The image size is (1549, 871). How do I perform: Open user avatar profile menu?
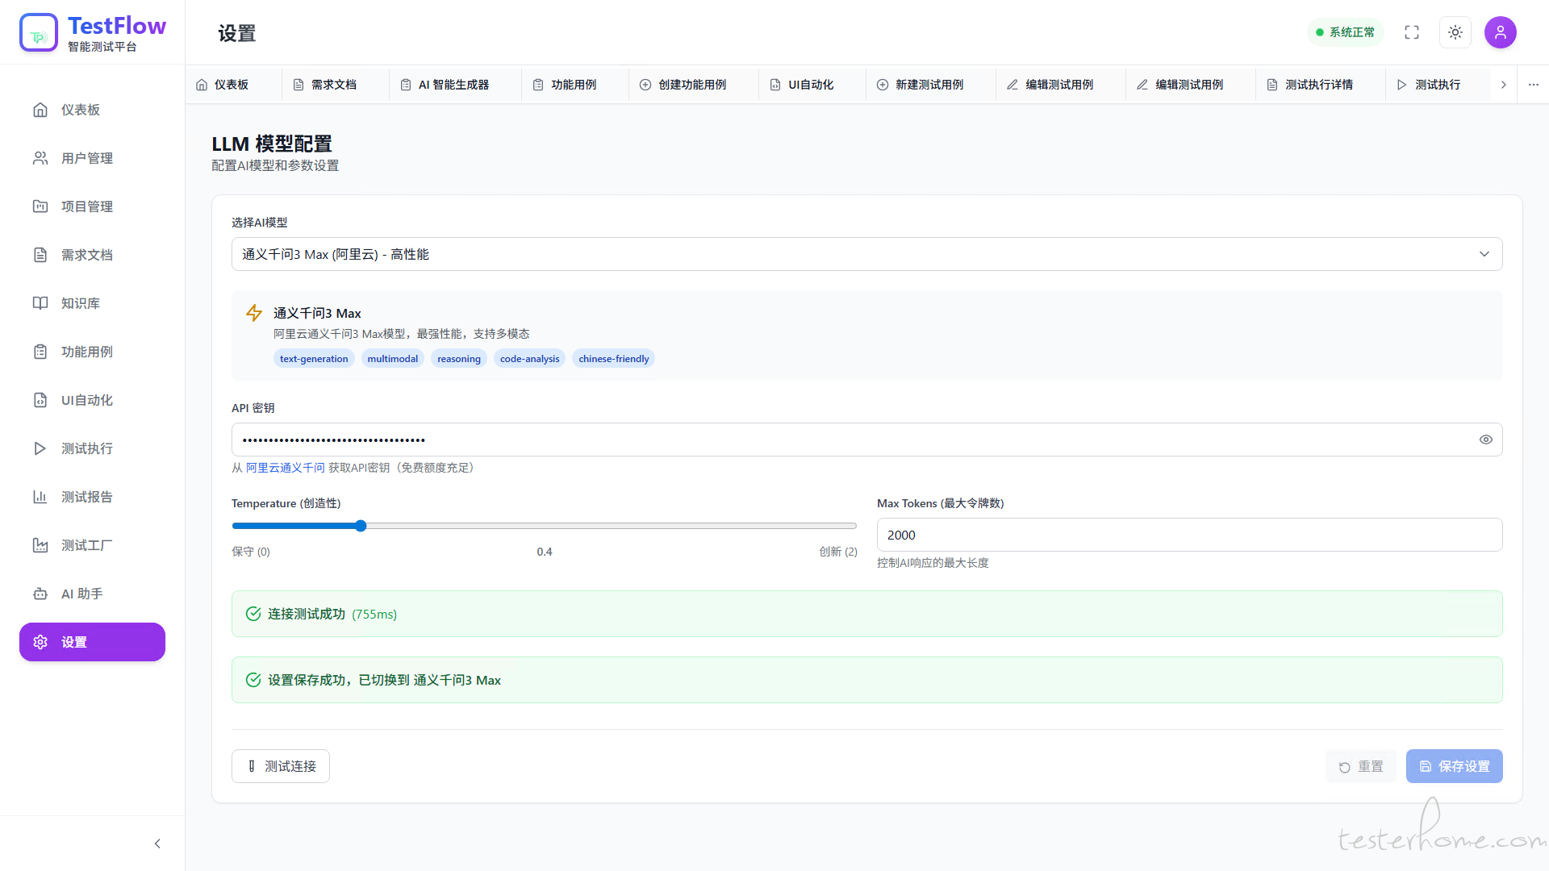click(1500, 32)
